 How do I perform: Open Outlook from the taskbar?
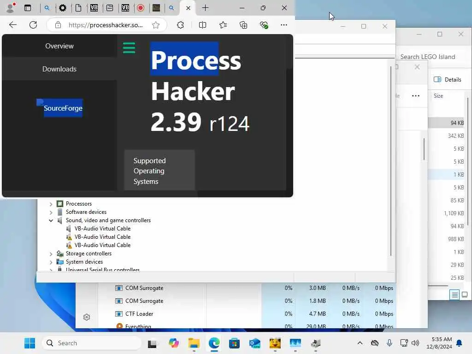point(254,343)
